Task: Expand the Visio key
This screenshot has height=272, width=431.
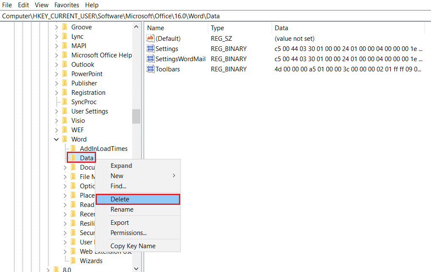Action: (x=57, y=121)
